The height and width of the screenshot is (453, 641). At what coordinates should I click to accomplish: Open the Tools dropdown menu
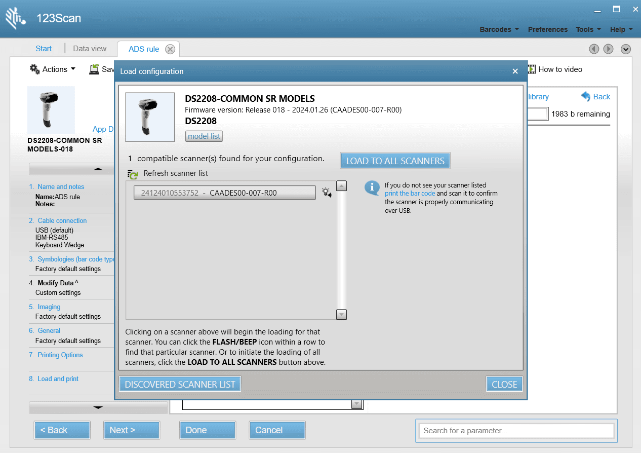pyautogui.click(x=588, y=29)
